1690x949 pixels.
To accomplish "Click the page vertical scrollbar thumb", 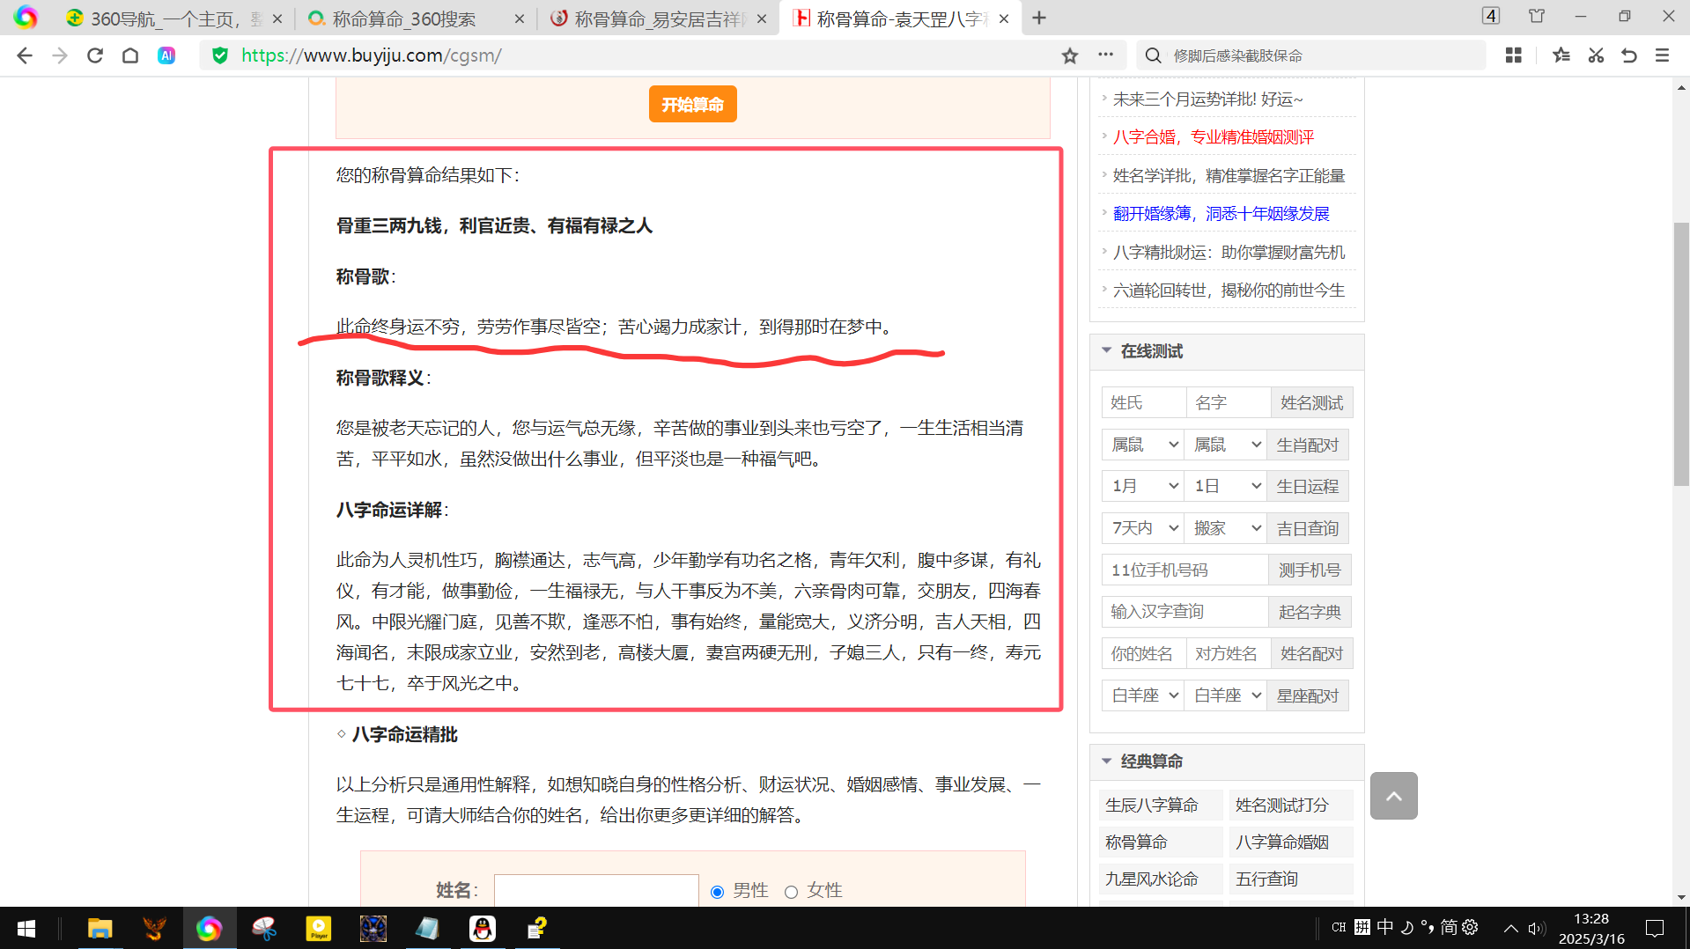I will click(x=1681, y=355).
